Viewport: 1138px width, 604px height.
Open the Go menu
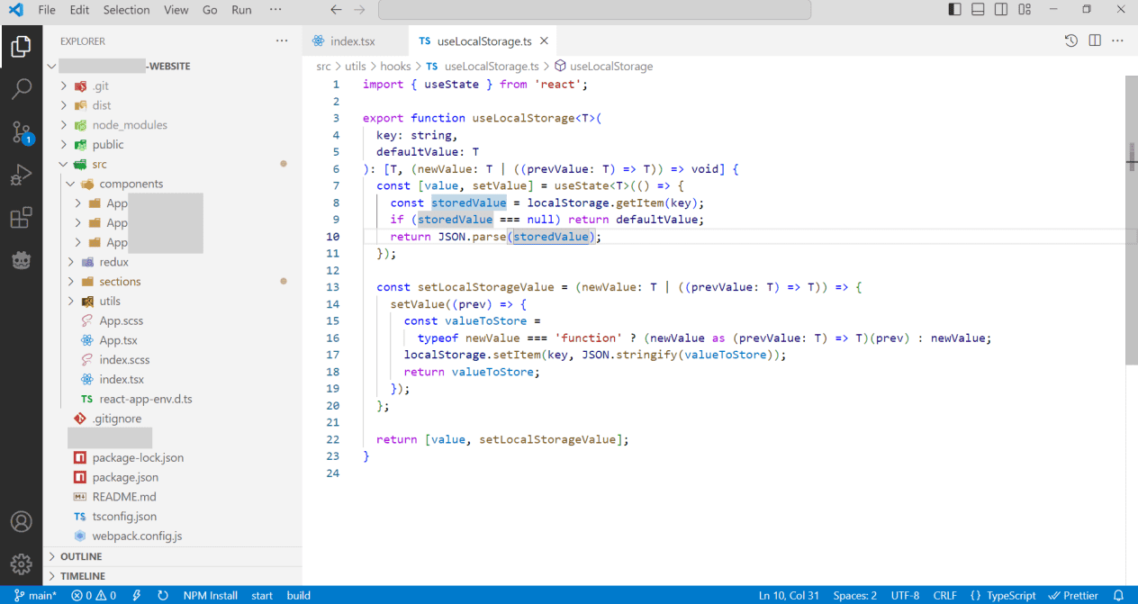click(210, 10)
